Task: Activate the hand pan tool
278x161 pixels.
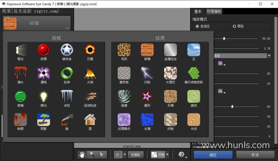Action: point(83,155)
